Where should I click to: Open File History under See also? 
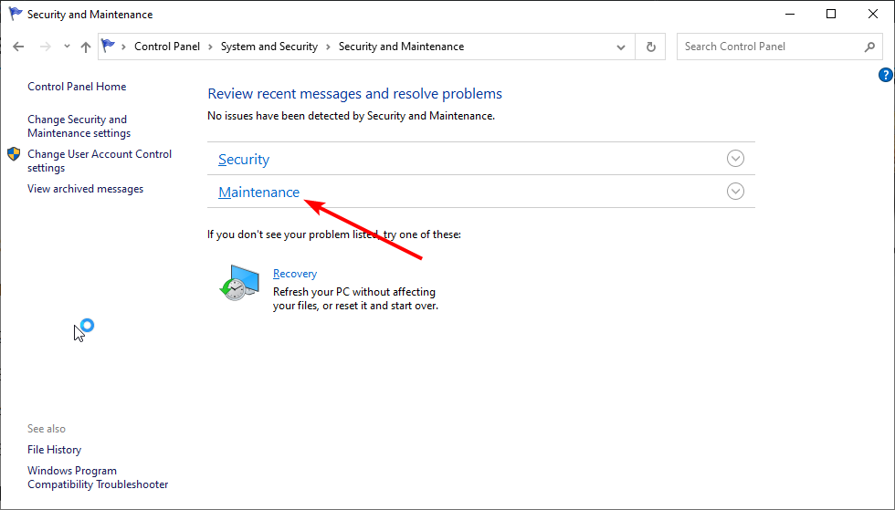click(x=54, y=450)
